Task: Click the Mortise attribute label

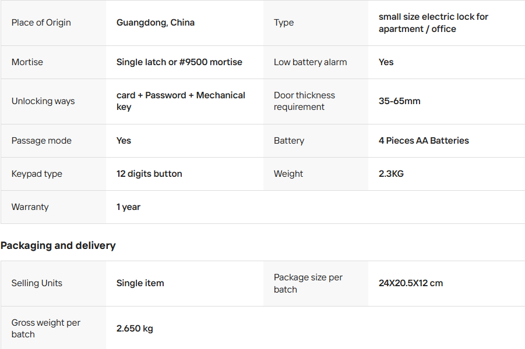Action: pos(27,62)
